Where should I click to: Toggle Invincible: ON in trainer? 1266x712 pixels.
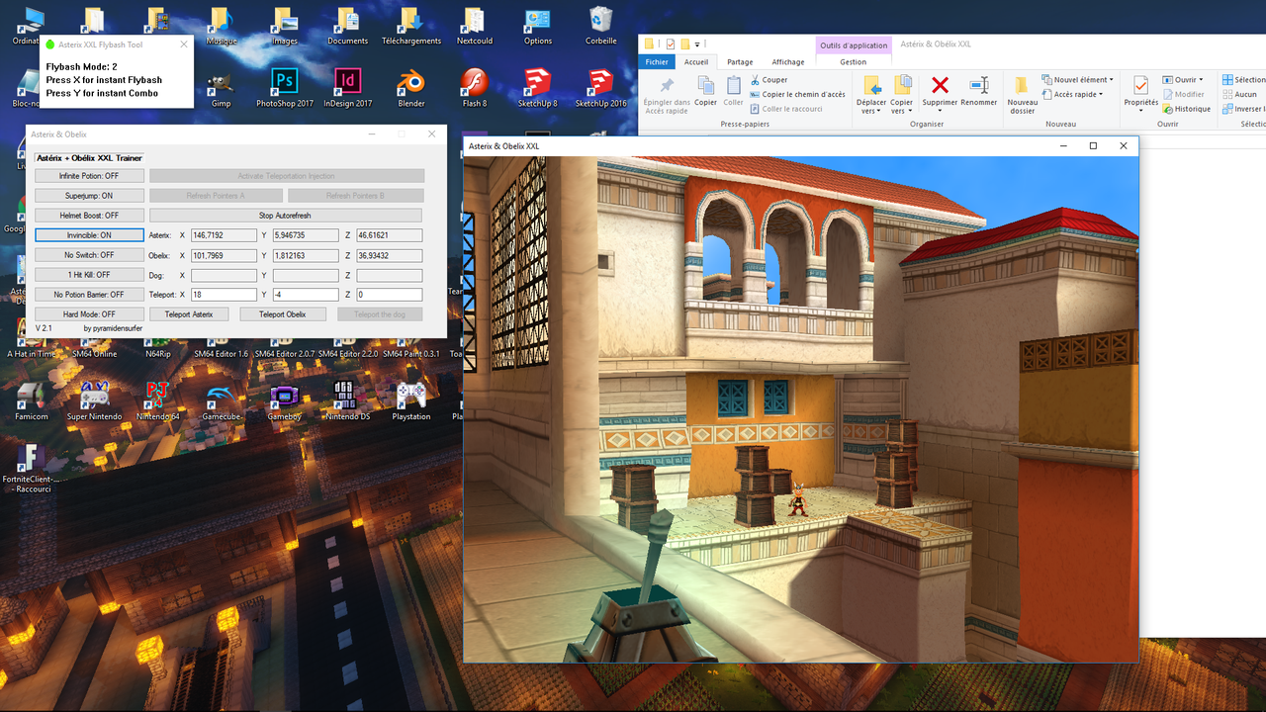point(89,235)
